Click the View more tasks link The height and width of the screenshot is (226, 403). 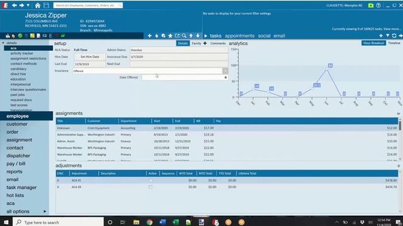[x=392, y=29]
